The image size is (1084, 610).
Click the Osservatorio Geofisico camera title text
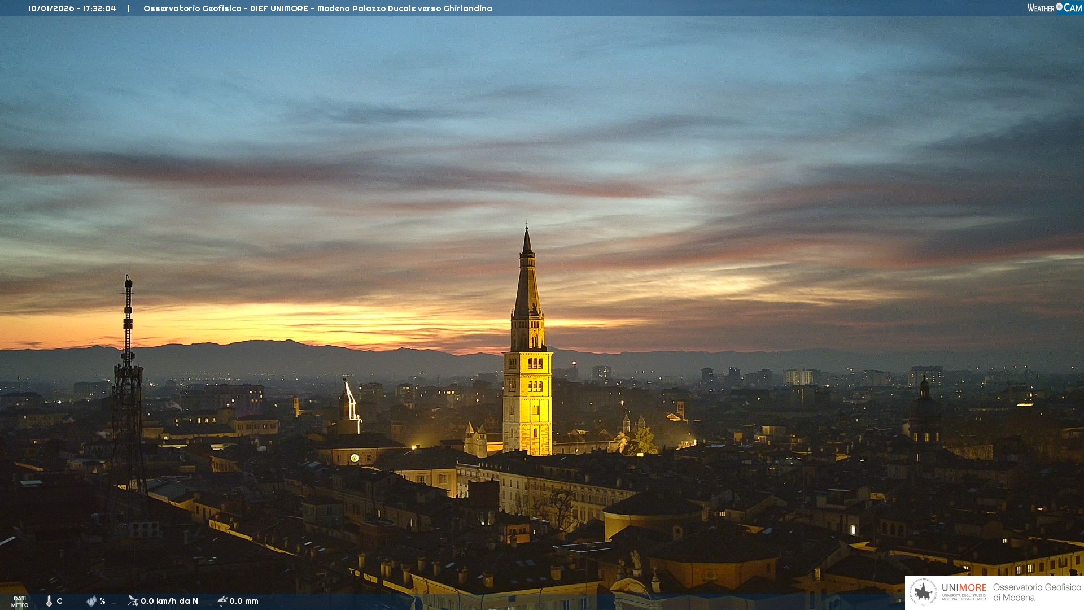(x=317, y=8)
